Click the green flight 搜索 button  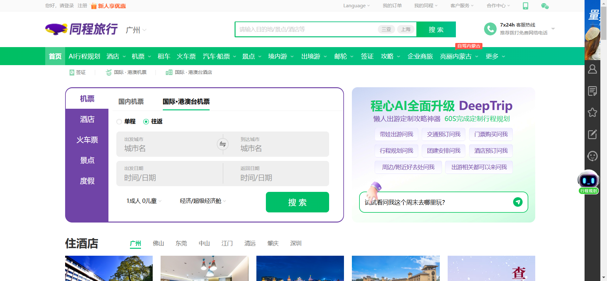297,202
